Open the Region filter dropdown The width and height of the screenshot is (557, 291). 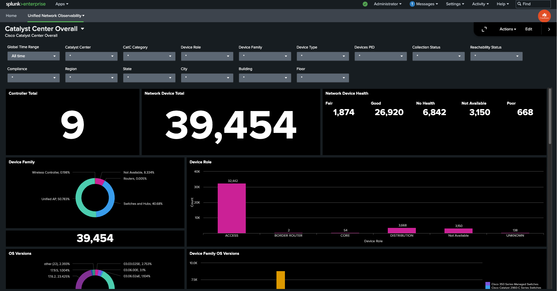pos(91,78)
